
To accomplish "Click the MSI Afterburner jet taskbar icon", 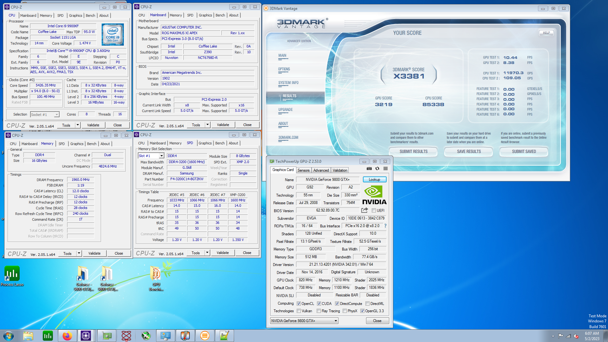I will [146, 336].
